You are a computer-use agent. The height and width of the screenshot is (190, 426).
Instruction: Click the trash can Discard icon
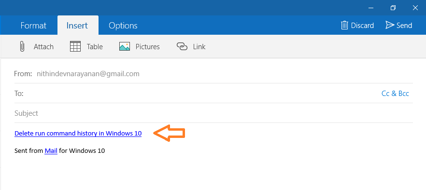click(344, 25)
